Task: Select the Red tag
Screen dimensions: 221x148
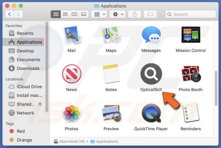Action: [x=23, y=131]
